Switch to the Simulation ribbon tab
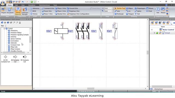The image size is (175, 98). point(32,5)
